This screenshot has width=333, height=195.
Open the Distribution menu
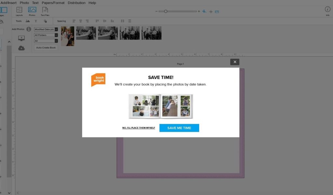click(x=76, y=3)
